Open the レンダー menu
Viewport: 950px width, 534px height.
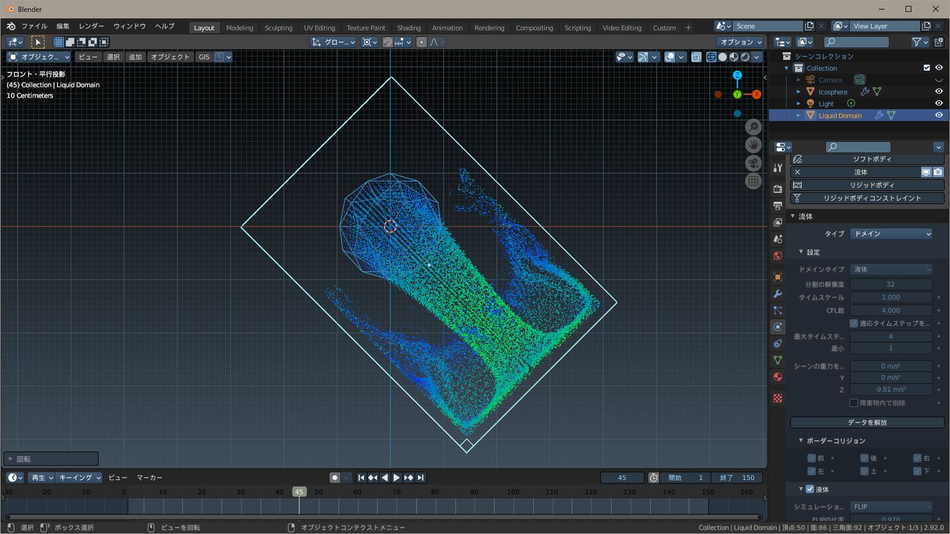point(91,26)
